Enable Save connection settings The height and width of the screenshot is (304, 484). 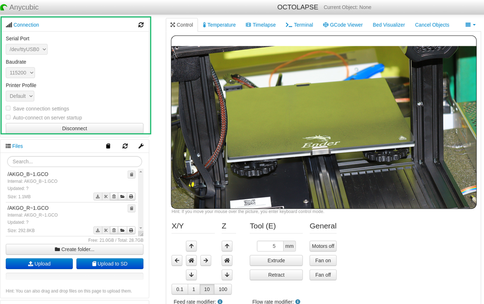(8, 108)
